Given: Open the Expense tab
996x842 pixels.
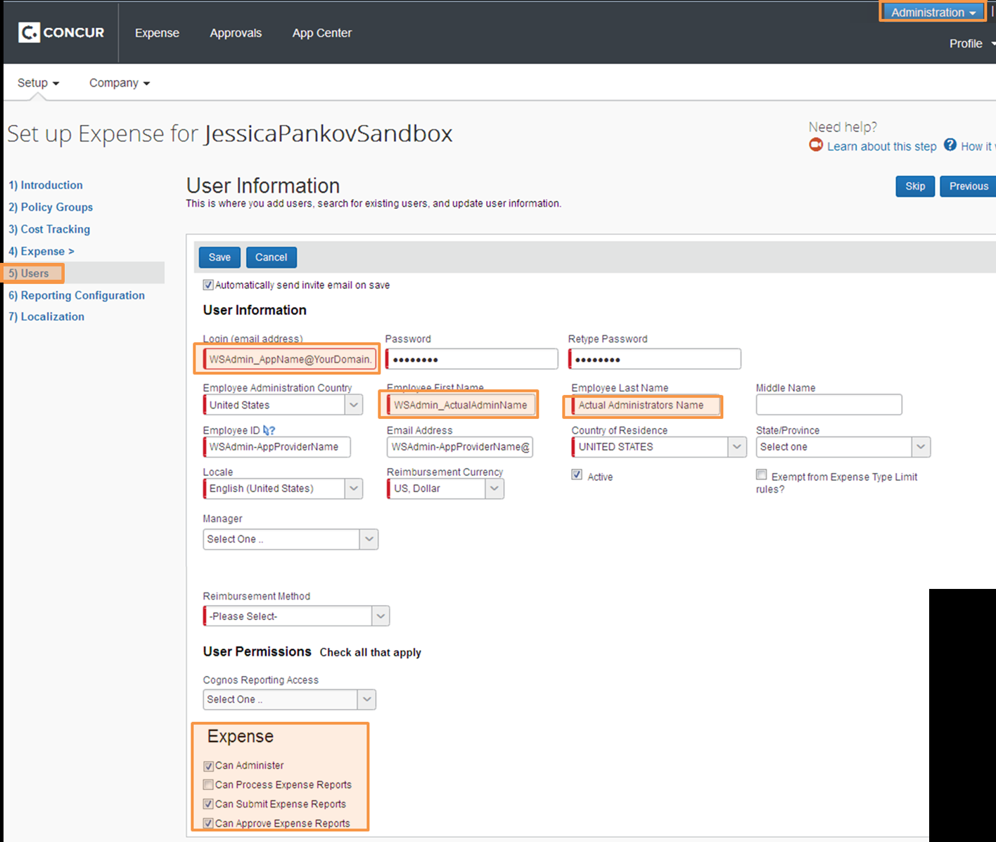Looking at the screenshot, I should pyautogui.click(x=157, y=33).
